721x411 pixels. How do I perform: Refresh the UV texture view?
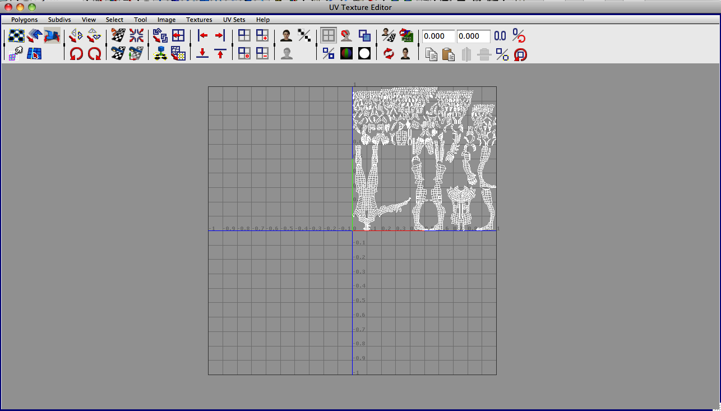pos(389,53)
